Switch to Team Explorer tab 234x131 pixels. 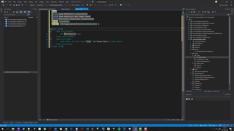point(208,91)
